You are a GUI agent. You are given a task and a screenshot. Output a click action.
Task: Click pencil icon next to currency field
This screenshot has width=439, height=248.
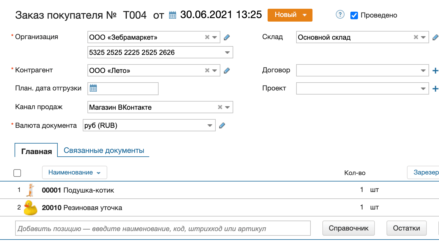point(222,125)
